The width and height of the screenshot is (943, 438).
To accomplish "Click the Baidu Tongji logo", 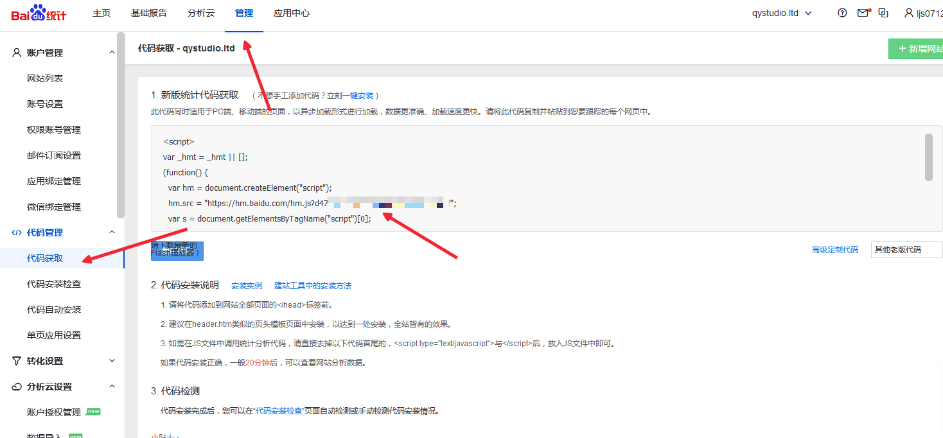I will [39, 13].
